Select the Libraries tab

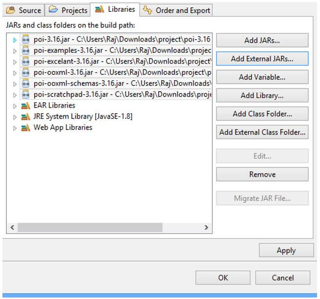click(115, 9)
